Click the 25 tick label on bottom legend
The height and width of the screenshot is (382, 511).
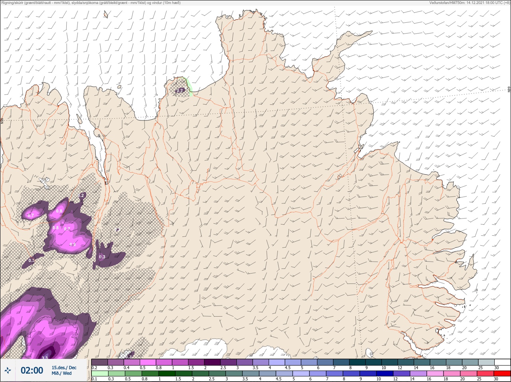[x=479, y=379]
